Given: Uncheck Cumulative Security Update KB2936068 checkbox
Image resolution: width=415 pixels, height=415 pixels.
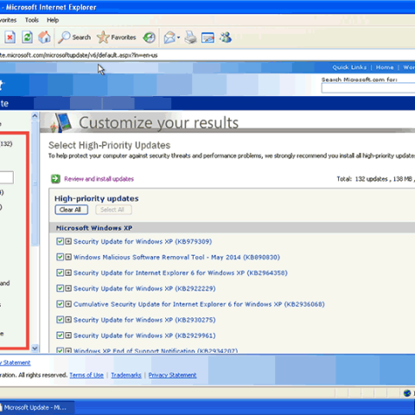Looking at the screenshot, I should pyautogui.click(x=60, y=303).
